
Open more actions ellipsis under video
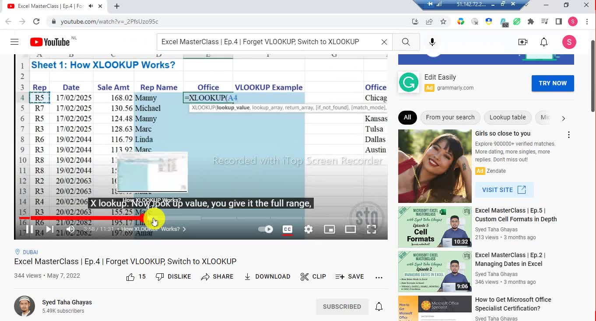(x=379, y=277)
